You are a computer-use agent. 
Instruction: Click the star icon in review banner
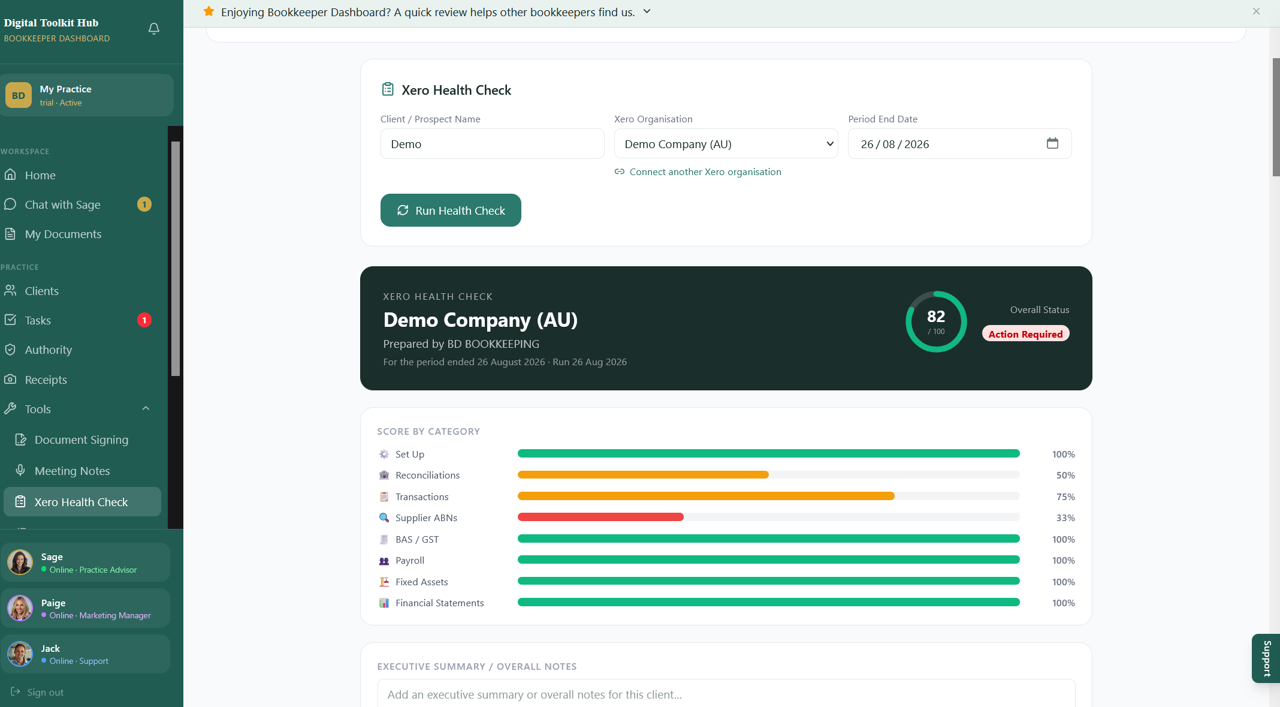click(x=209, y=11)
